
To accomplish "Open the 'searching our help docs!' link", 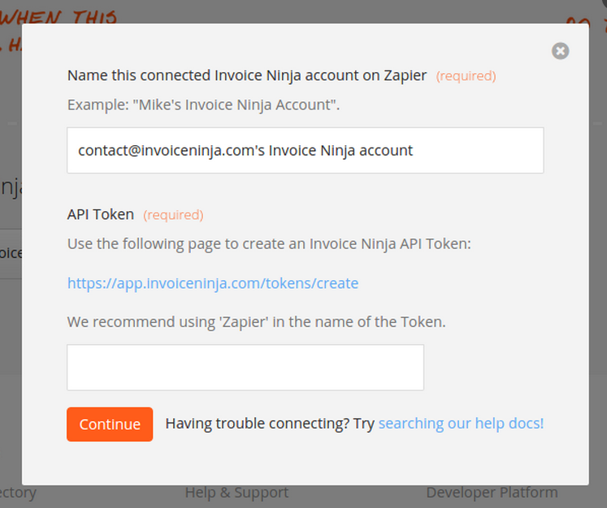I will pos(461,424).
